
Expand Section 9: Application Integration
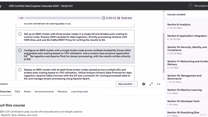pyautogui.click(x=186, y=37)
